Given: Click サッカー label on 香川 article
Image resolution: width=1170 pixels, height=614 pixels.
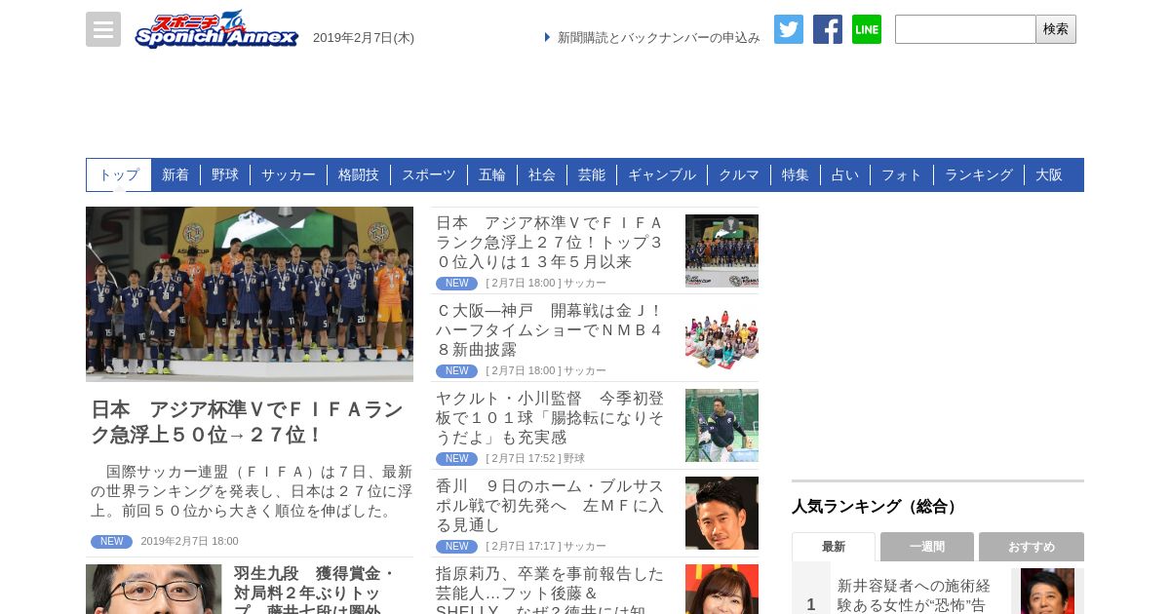Looking at the screenshot, I should point(585,547).
